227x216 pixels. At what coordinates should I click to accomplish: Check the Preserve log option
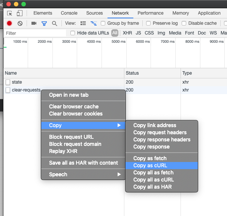click(148, 23)
